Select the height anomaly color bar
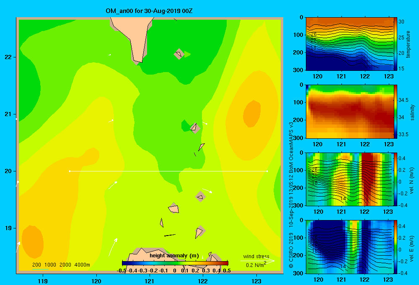 tap(175, 263)
